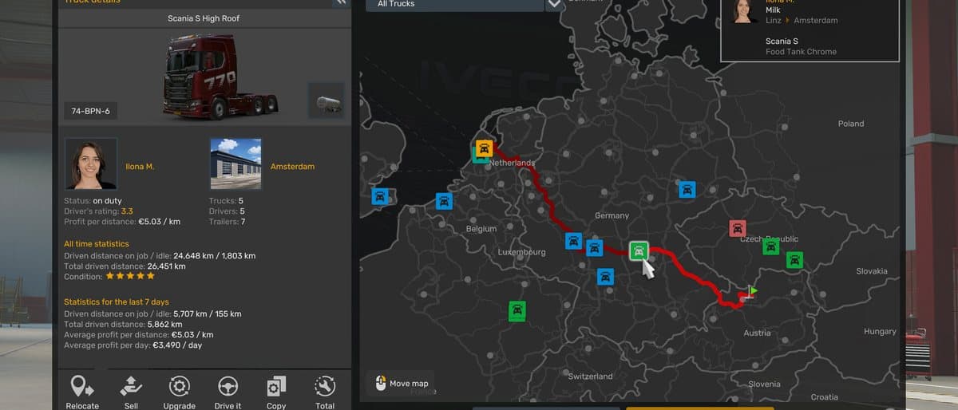This screenshot has height=410, width=958.
Task: Click the 'Trailers: 7' garage stat
Action: [x=227, y=222]
